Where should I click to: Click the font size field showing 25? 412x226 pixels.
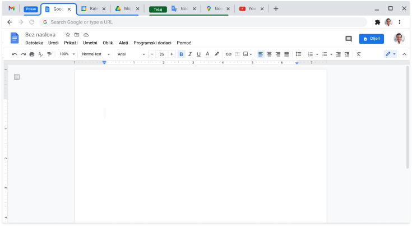click(x=162, y=54)
